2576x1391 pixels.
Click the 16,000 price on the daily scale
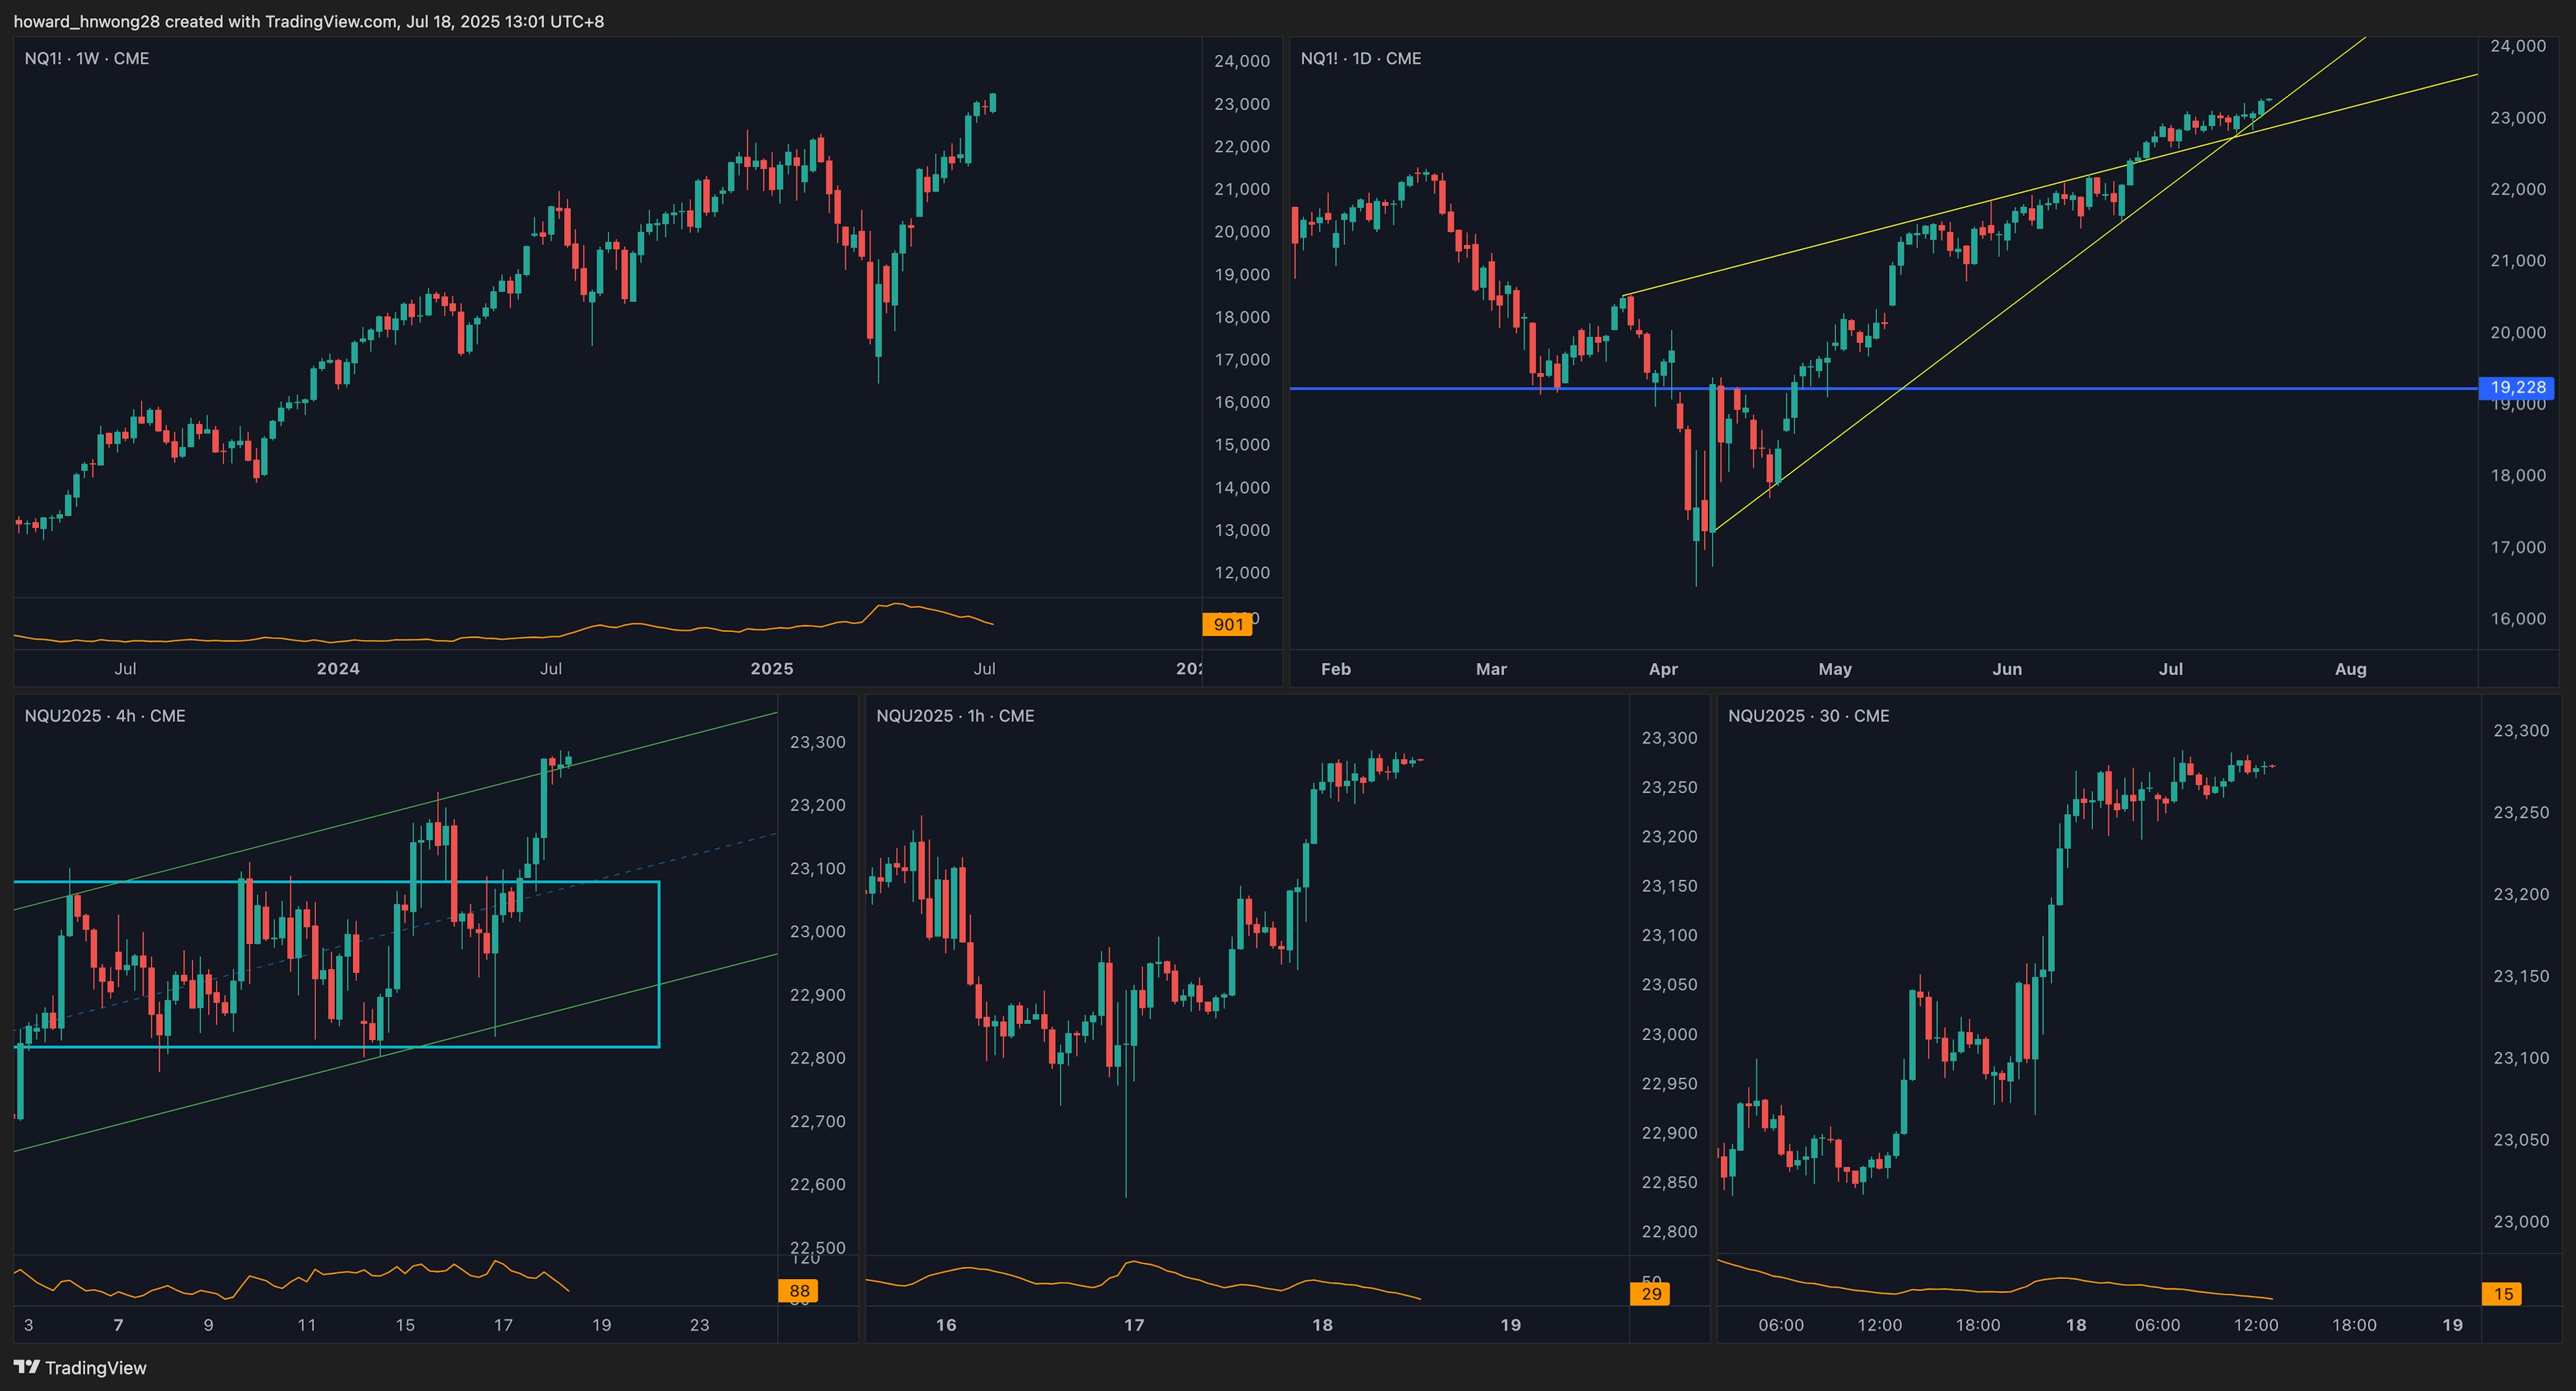click(2518, 619)
